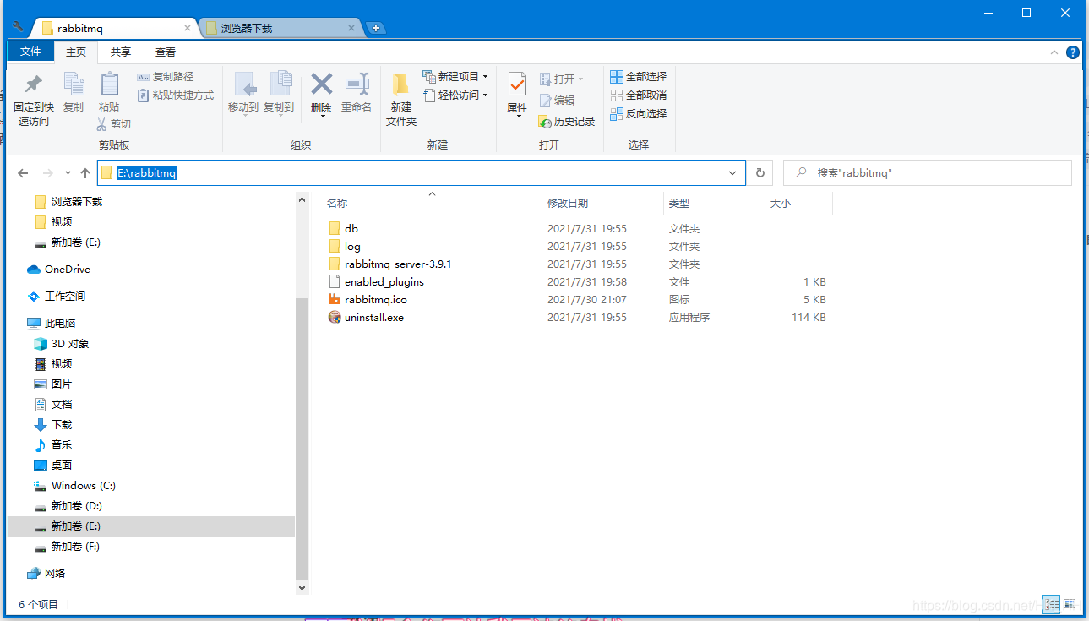The height and width of the screenshot is (621, 1089).
Task: Switch to the Share ribbon tab
Action: [x=121, y=52]
